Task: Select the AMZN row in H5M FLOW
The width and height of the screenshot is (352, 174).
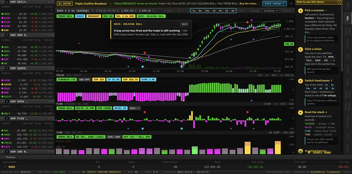Action: 27,134
